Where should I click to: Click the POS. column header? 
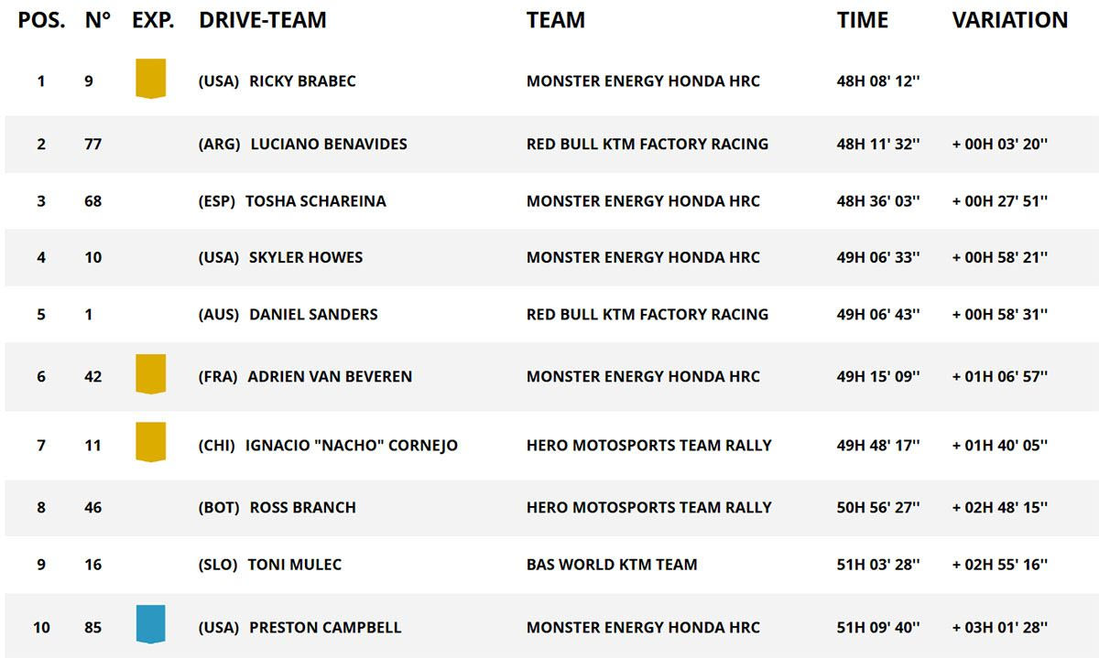(41, 20)
